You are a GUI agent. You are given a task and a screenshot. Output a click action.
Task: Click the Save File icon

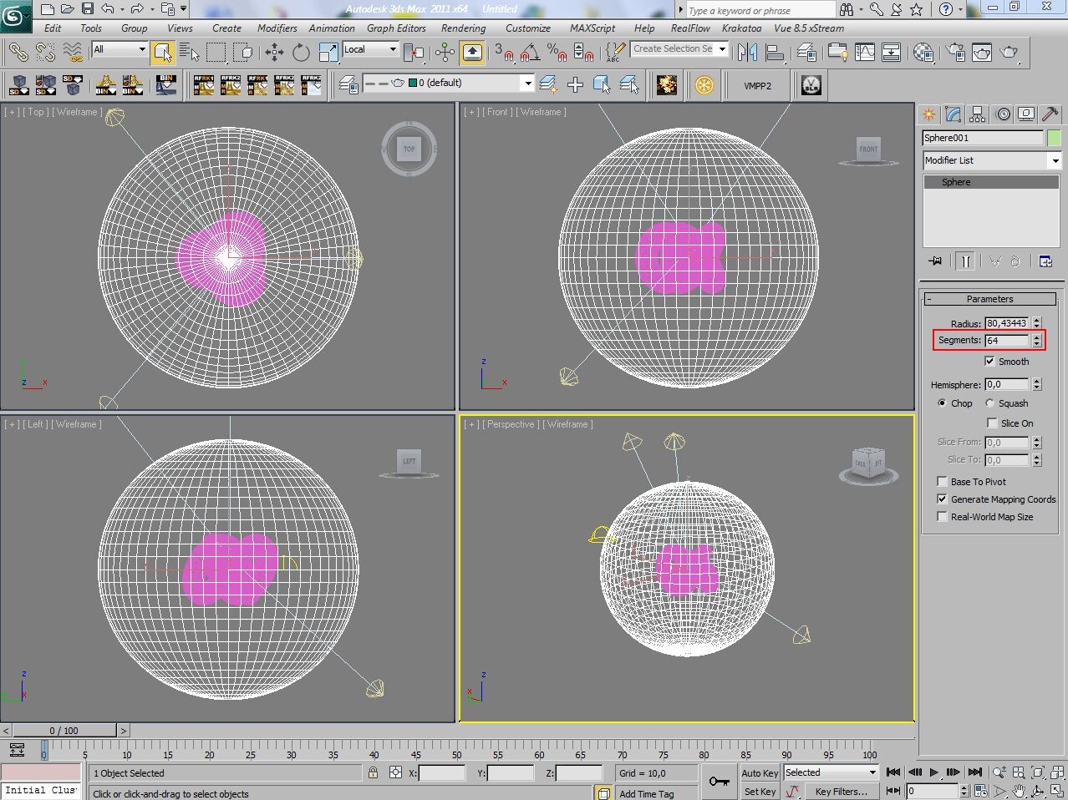[x=87, y=9]
